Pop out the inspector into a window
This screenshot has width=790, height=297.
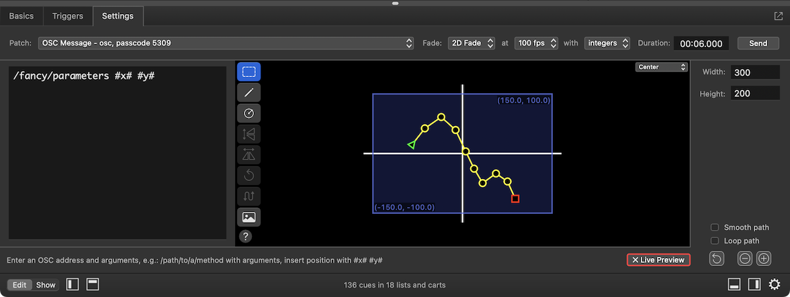(778, 15)
